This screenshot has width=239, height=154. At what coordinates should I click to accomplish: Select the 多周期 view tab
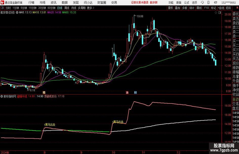pyautogui.click(x=82, y=8)
